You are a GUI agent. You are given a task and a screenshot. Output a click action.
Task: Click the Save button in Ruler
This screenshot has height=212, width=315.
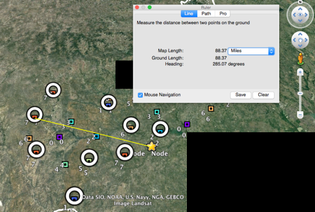coord(240,95)
